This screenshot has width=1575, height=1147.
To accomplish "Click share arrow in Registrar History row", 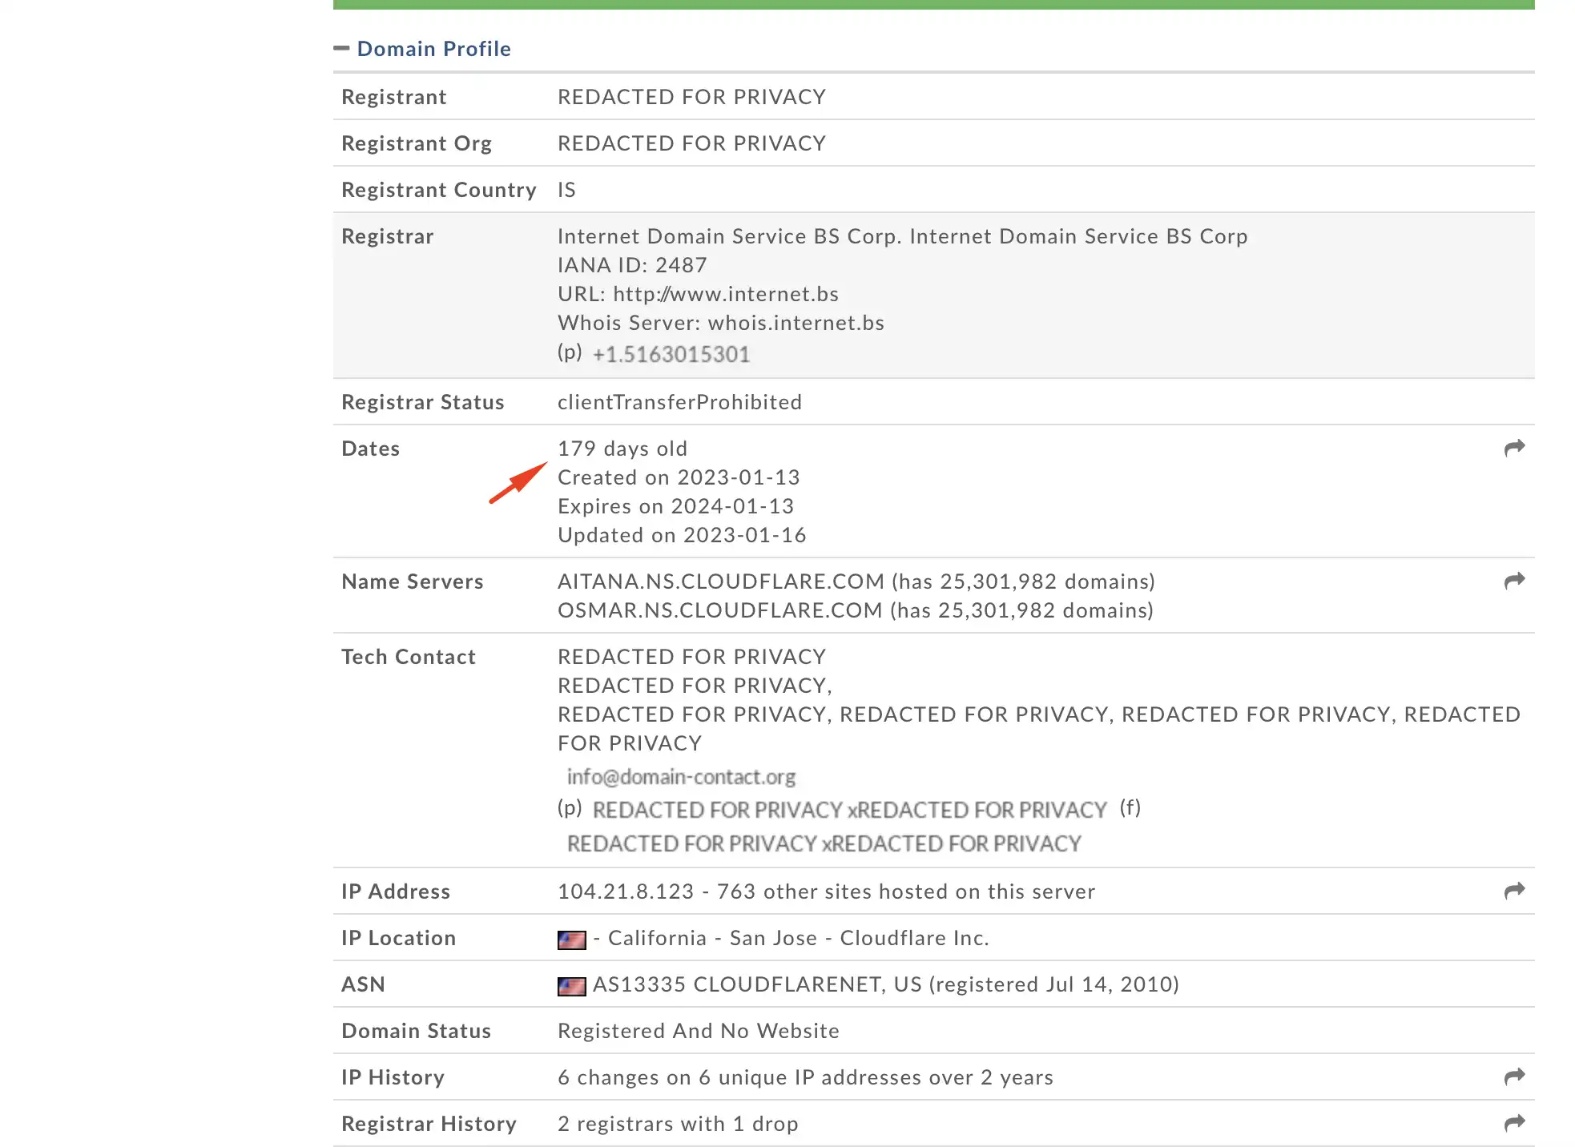I will point(1514,1123).
